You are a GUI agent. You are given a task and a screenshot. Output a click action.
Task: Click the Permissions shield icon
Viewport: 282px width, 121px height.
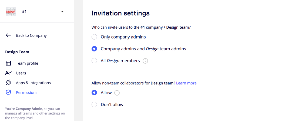(x=8, y=93)
